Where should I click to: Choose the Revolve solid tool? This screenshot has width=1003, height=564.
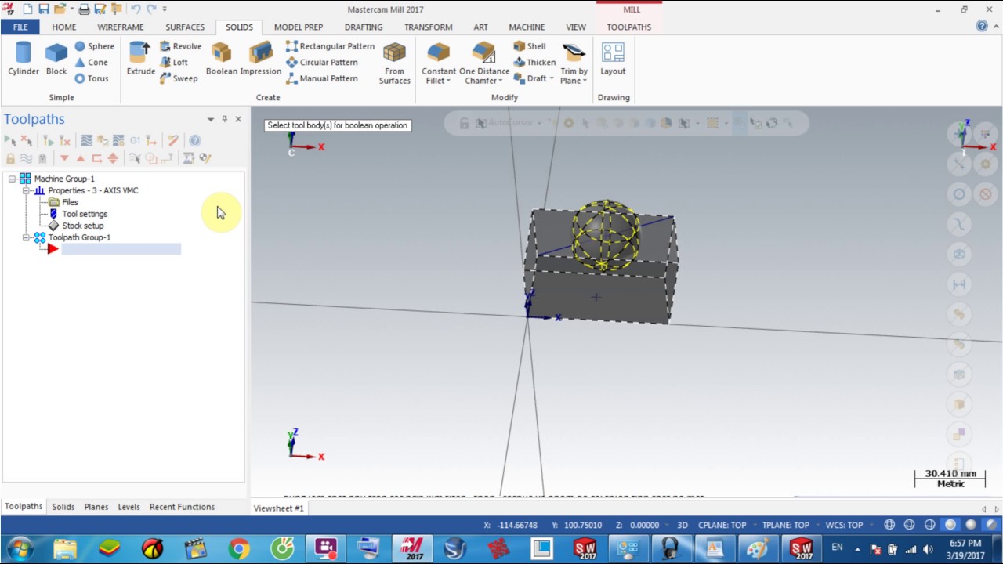tap(180, 46)
